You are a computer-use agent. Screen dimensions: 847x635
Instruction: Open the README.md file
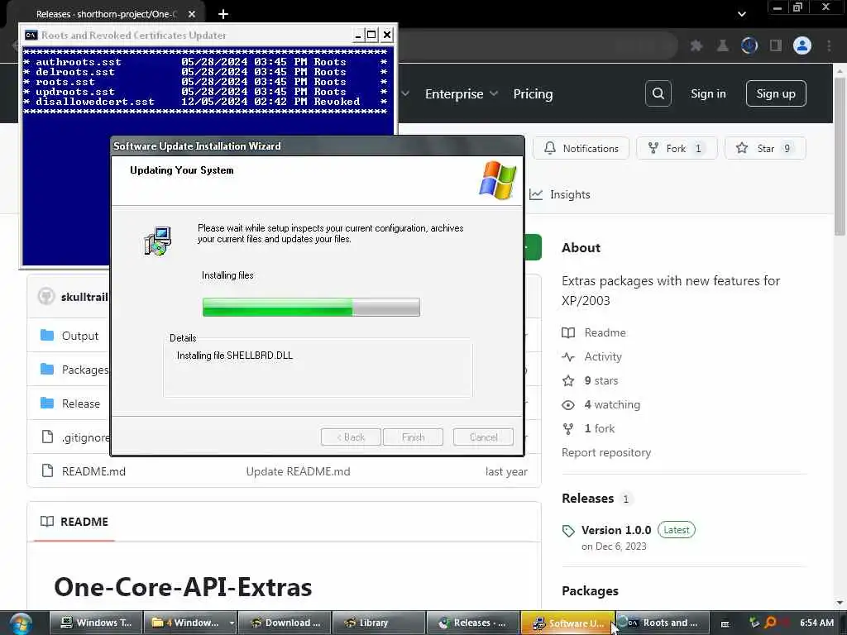(x=93, y=471)
